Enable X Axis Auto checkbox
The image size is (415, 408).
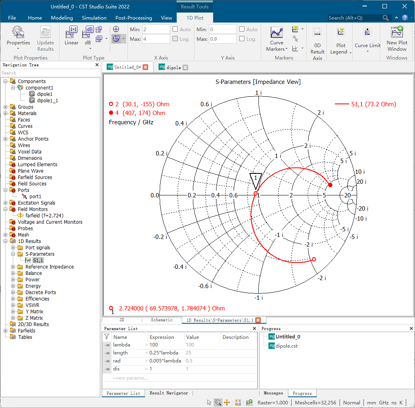175,29
